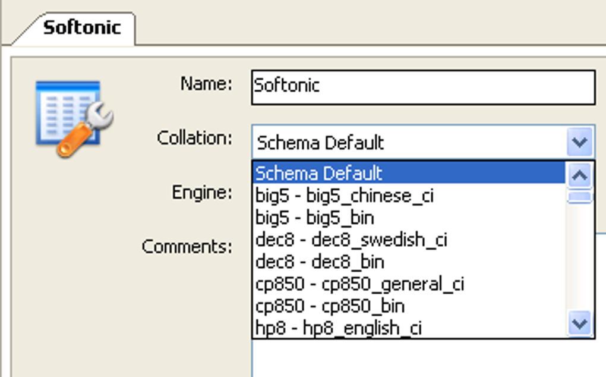Screen dimensions: 606x377
Task: Click the list's scroll up arrow
Action: click(579, 175)
